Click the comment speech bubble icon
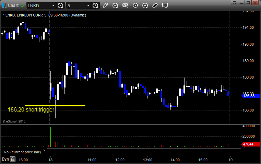This screenshot has height=164, width=261. click(x=165, y=5)
